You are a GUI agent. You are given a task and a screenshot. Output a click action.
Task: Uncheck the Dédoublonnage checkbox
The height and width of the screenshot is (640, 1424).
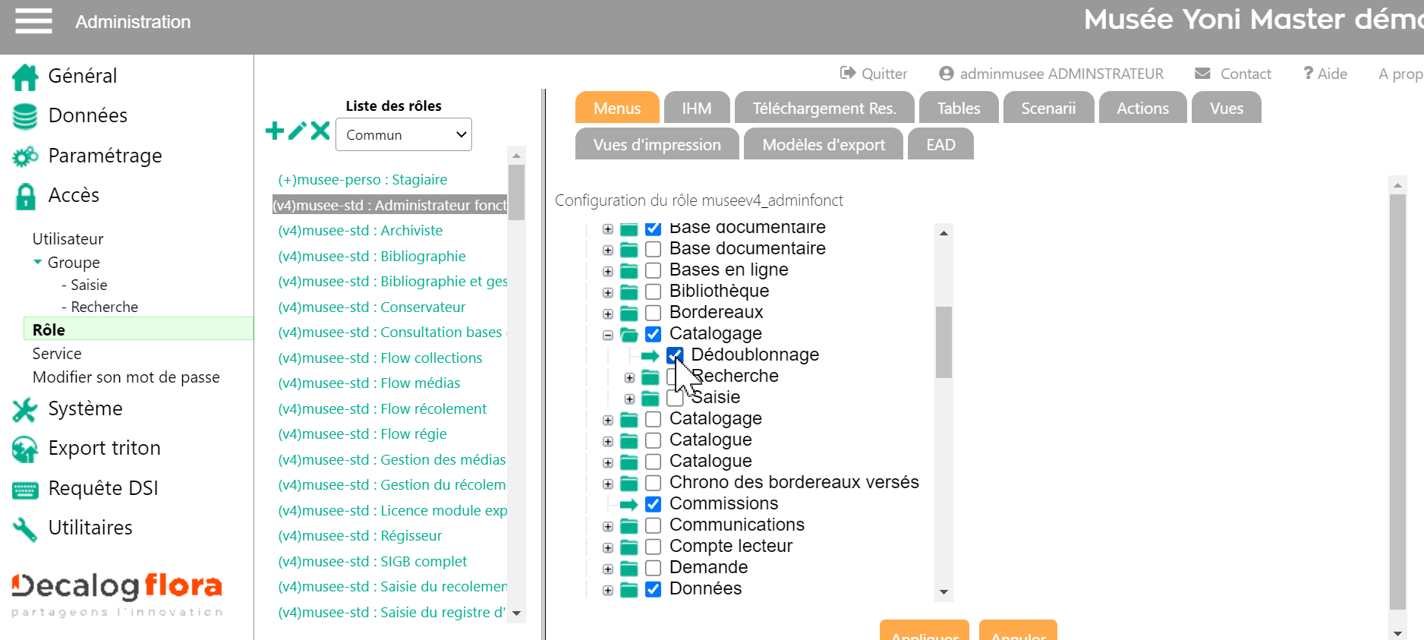tap(675, 355)
